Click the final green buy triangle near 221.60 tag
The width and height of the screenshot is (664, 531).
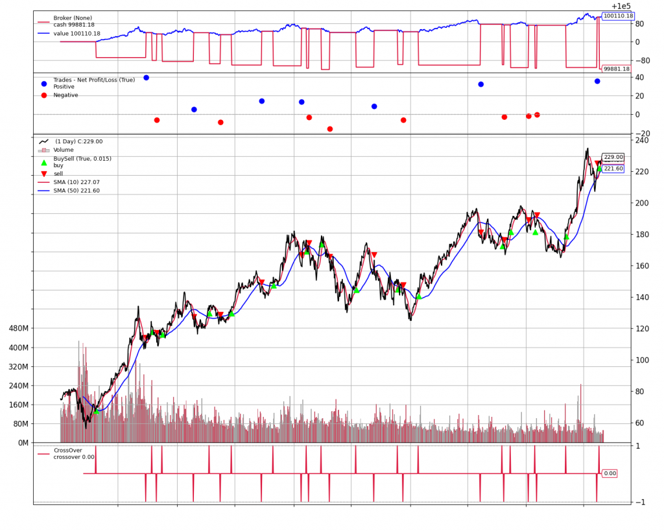(x=600, y=169)
